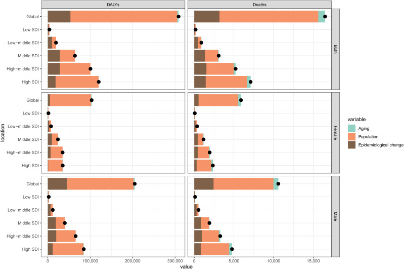Click the Global black dot in Male DALYs panel

[x=135, y=184]
